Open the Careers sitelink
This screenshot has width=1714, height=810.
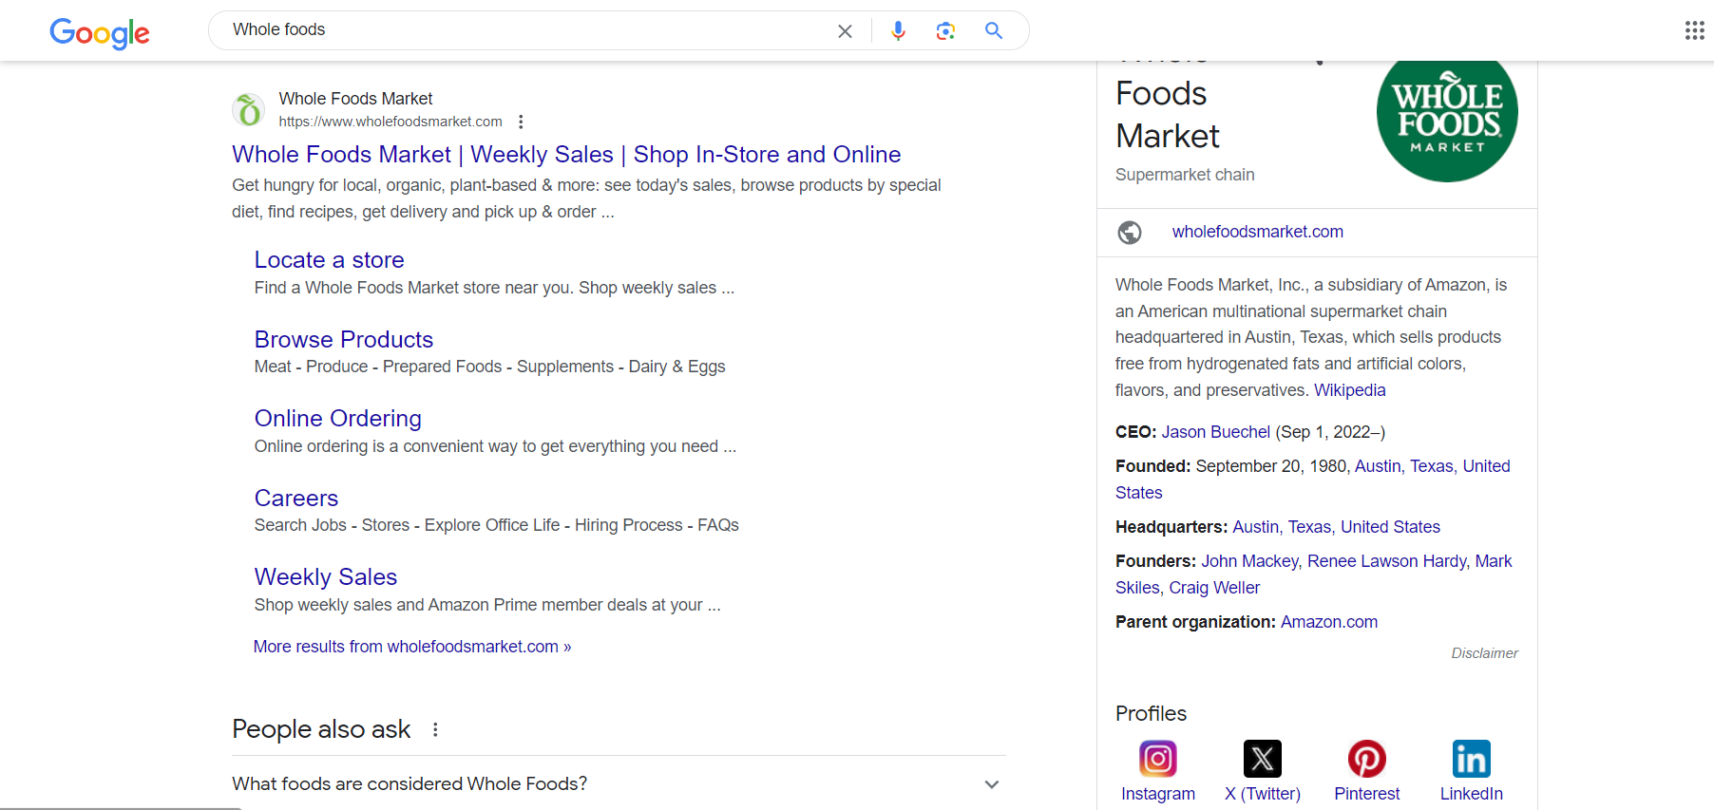pyautogui.click(x=296, y=499)
